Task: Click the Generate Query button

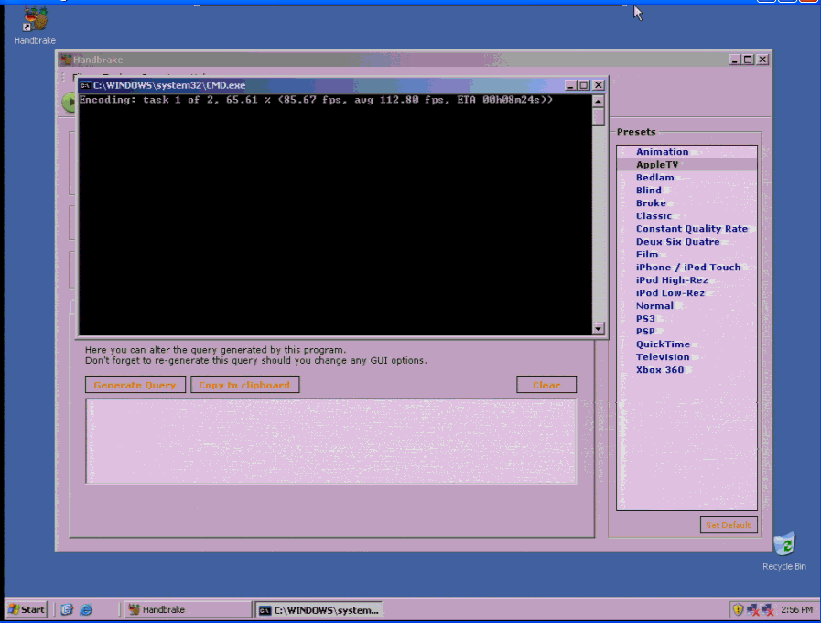Action: pos(135,384)
